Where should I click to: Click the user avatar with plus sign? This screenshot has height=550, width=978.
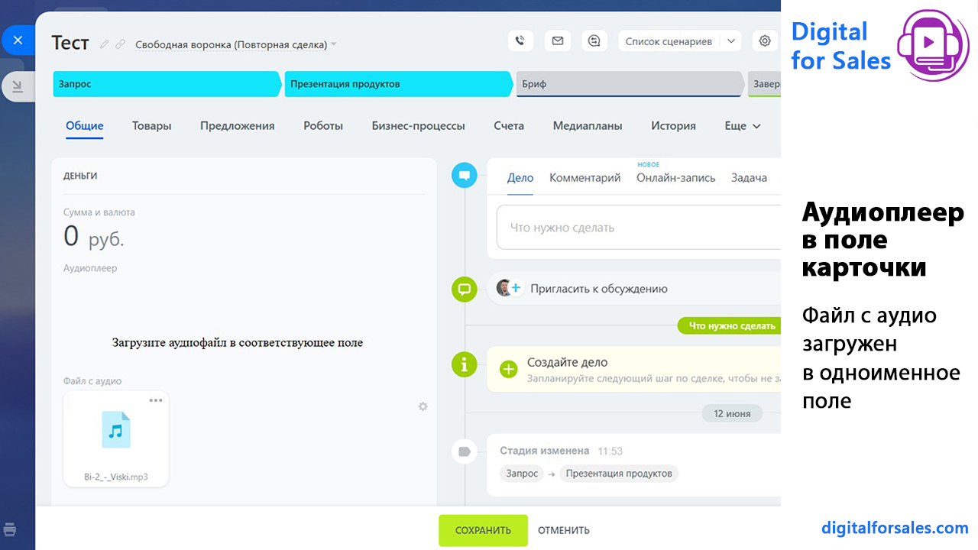coord(510,288)
